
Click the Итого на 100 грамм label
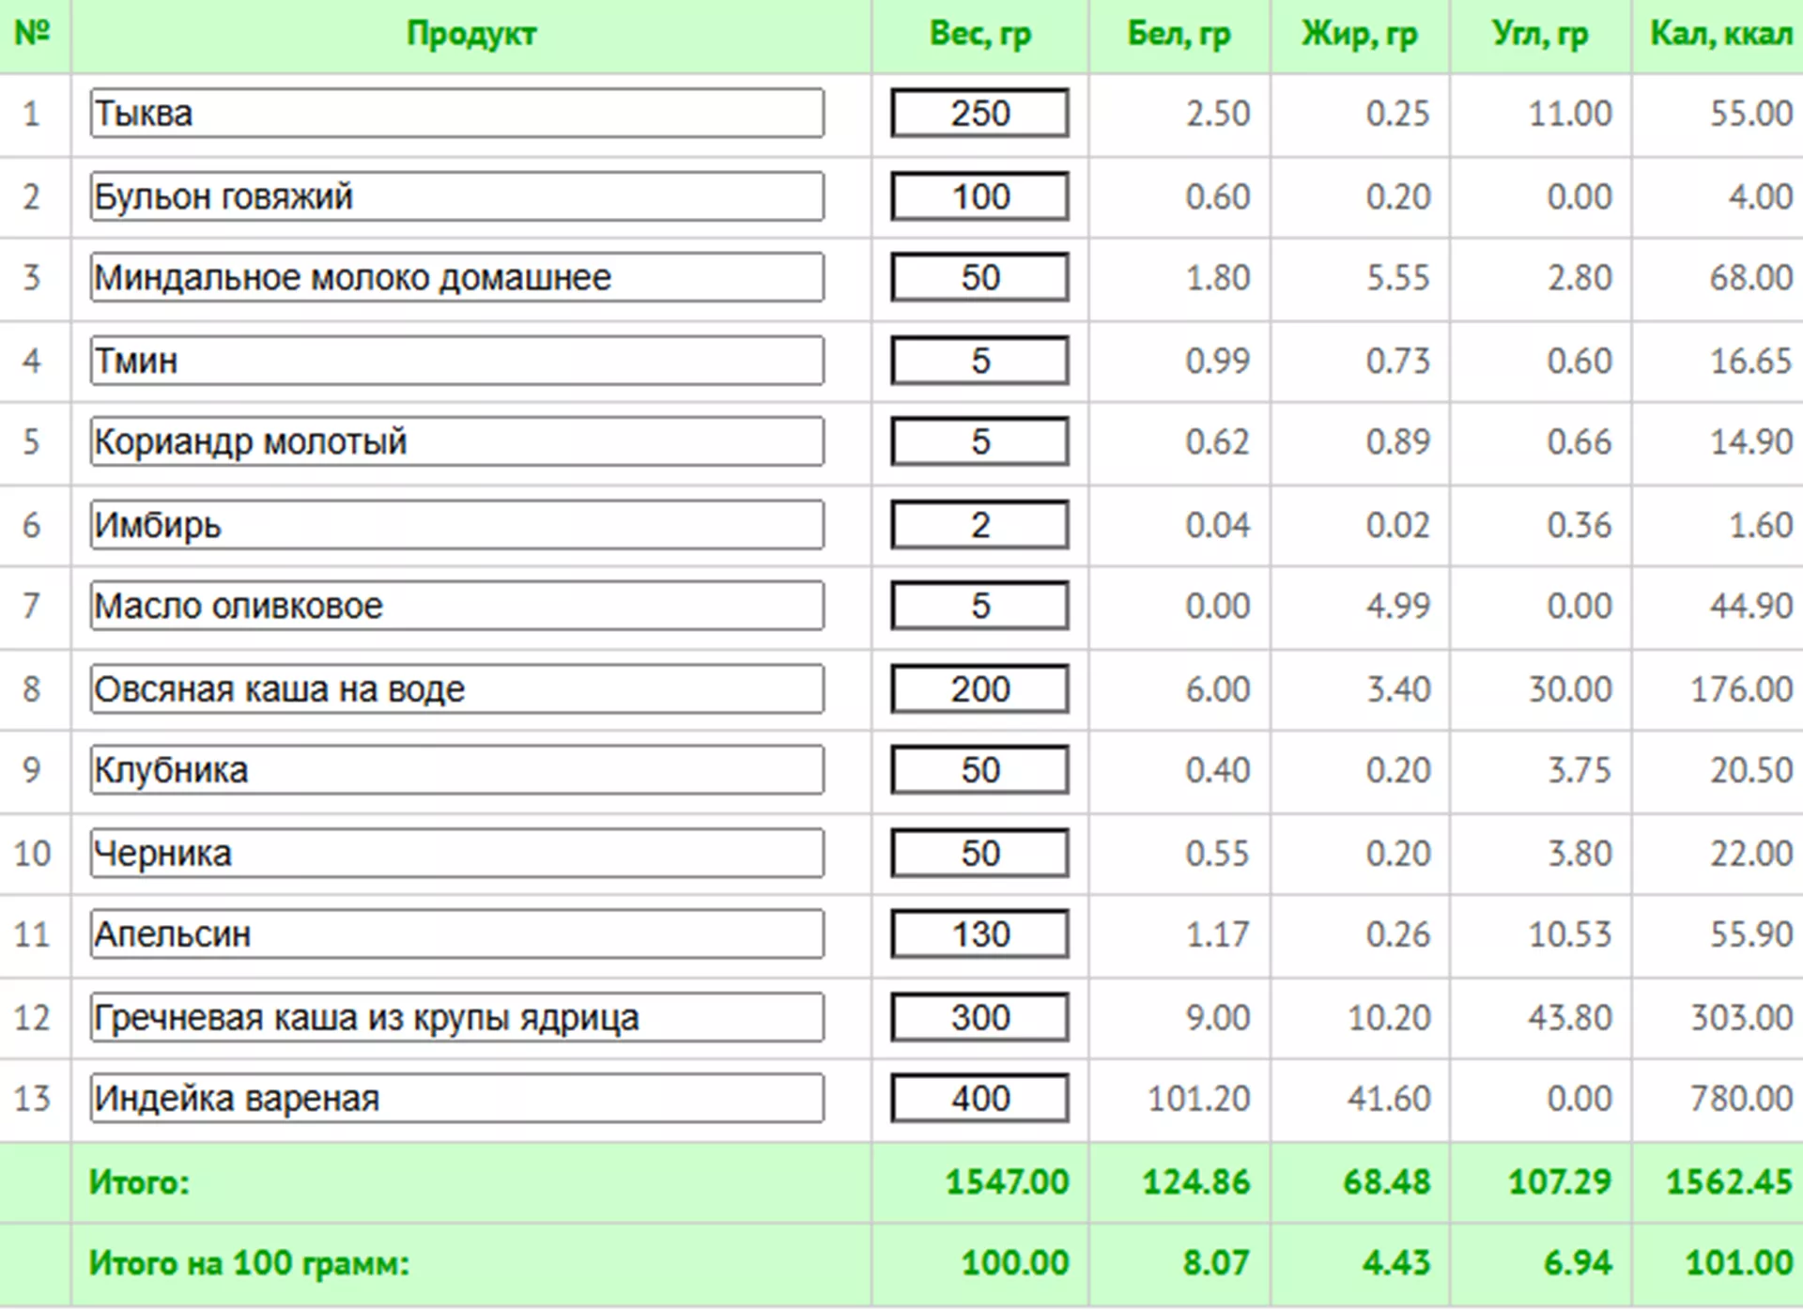click(249, 1263)
